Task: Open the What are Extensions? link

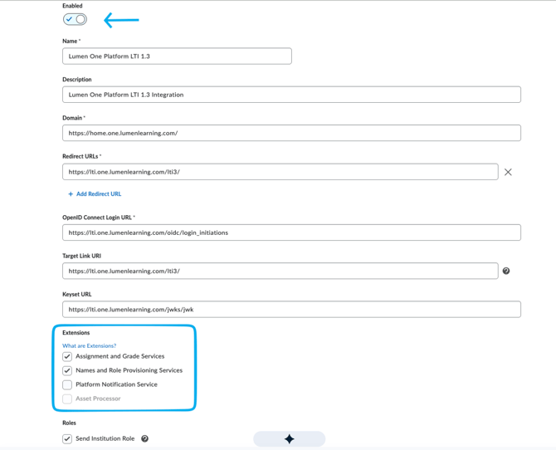Action: pyautogui.click(x=90, y=345)
